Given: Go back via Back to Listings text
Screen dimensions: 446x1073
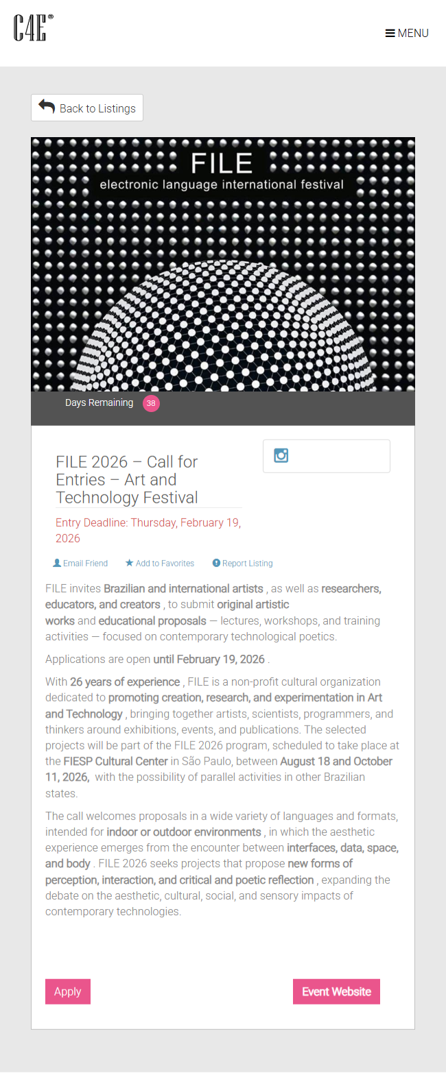Looking at the screenshot, I should [97, 108].
